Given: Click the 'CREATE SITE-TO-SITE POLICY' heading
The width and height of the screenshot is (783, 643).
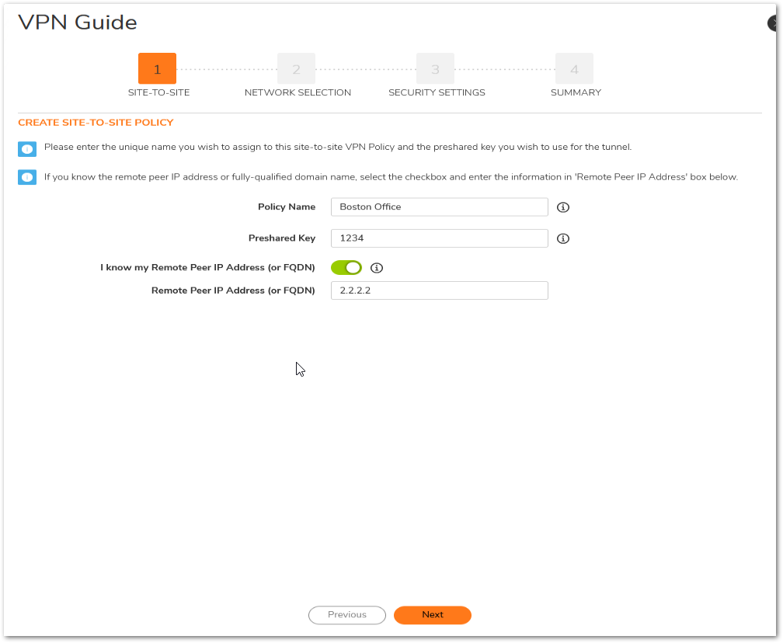Looking at the screenshot, I should (x=96, y=123).
